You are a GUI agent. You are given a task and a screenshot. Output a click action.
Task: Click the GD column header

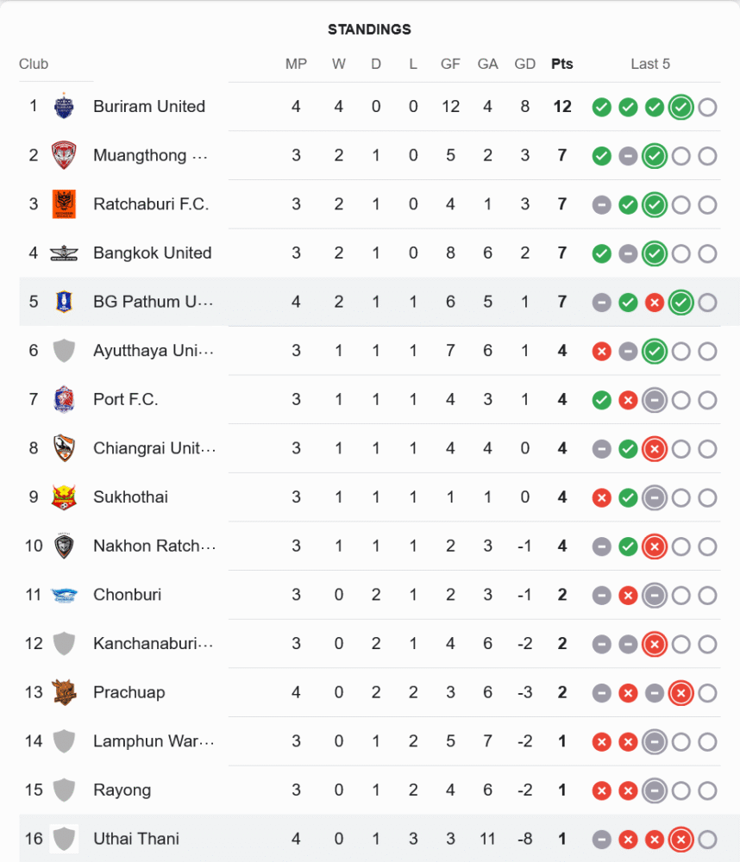[x=524, y=64]
